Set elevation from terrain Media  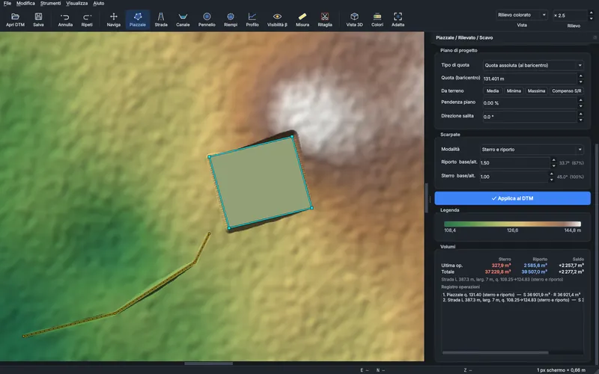(x=493, y=91)
